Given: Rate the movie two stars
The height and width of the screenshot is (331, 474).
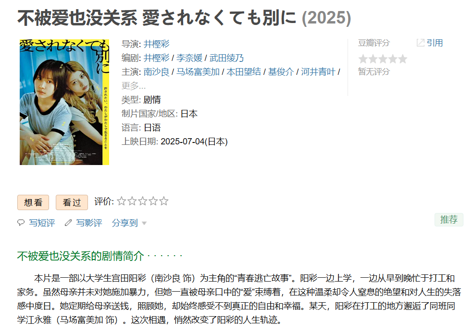Looking at the screenshot, I should (x=132, y=201).
